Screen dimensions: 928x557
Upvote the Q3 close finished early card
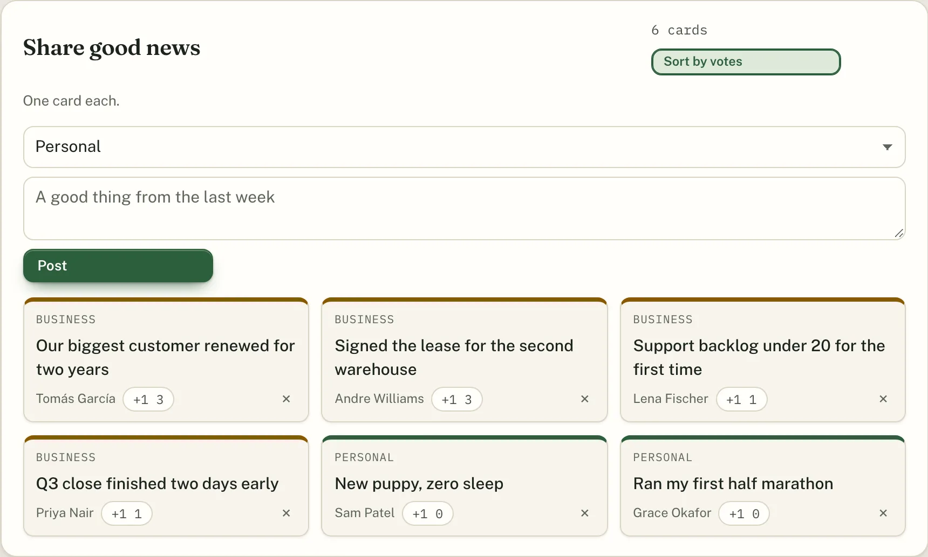point(127,514)
